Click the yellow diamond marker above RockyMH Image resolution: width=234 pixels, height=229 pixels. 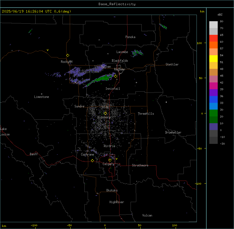tap(68, 55)
